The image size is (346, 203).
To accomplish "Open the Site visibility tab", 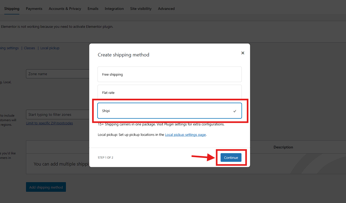I will click(141, 9).
